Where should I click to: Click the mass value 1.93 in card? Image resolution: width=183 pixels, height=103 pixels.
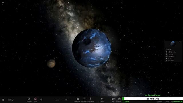coord(172,52)
